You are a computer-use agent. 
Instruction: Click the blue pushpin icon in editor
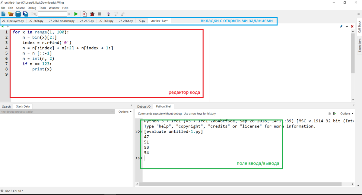point(341,27)
